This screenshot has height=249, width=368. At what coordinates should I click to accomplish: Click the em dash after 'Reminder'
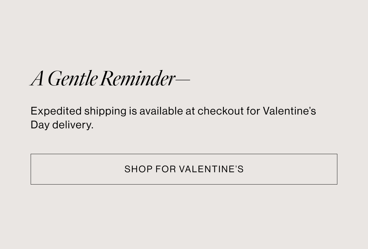[x=183, y=79]
